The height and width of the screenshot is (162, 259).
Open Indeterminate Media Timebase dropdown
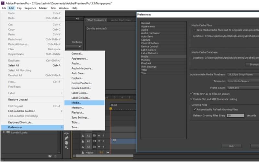(x=243, y=75)
